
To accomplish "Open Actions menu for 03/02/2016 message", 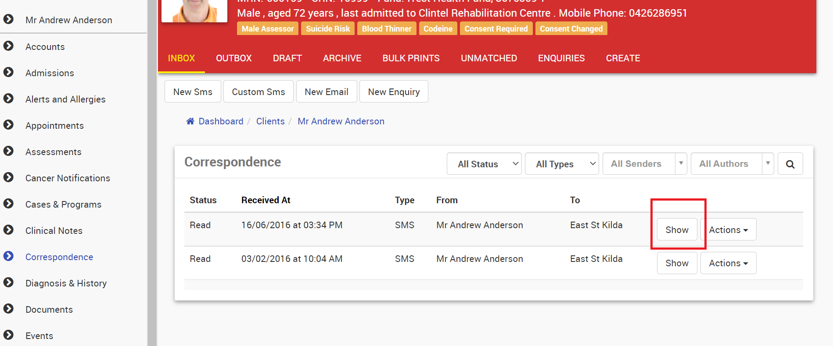I will click(728, 263).
